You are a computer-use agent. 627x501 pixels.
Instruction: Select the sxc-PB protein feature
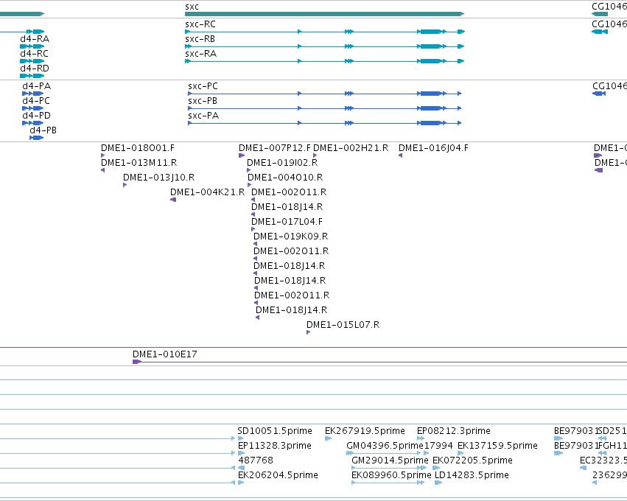coord(324,108)
